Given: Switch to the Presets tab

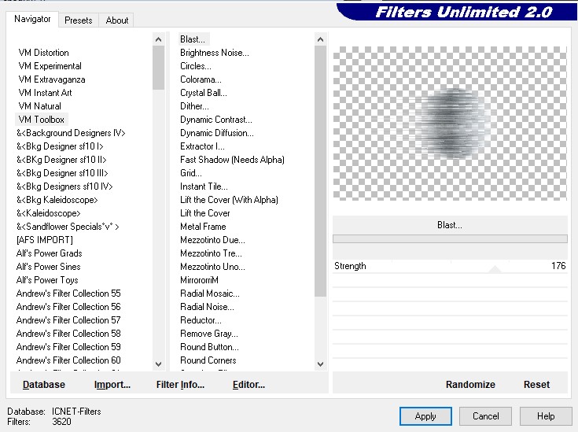Looking at the screenshot, I should pos(79,20).
